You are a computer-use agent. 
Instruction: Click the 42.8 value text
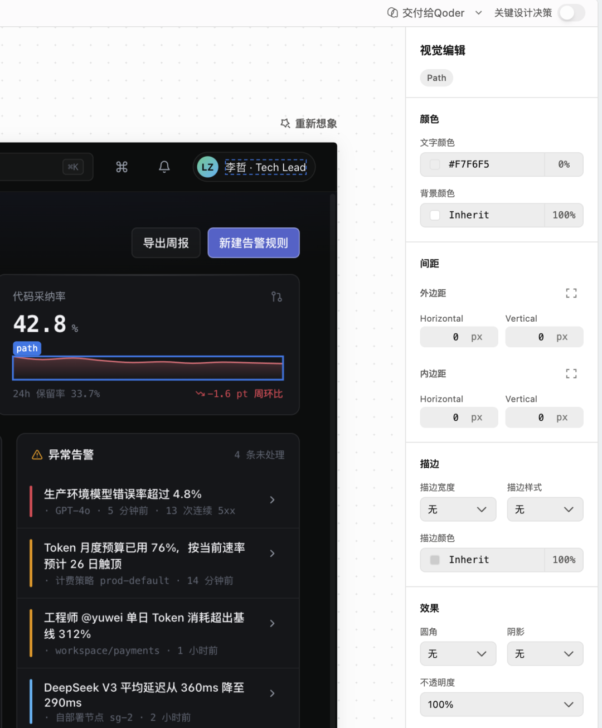click(x=40, y=324)
